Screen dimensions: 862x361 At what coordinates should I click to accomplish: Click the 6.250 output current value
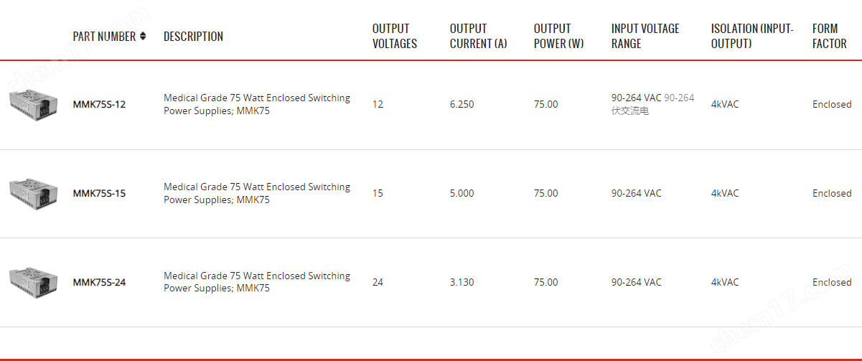click(462, 104)
